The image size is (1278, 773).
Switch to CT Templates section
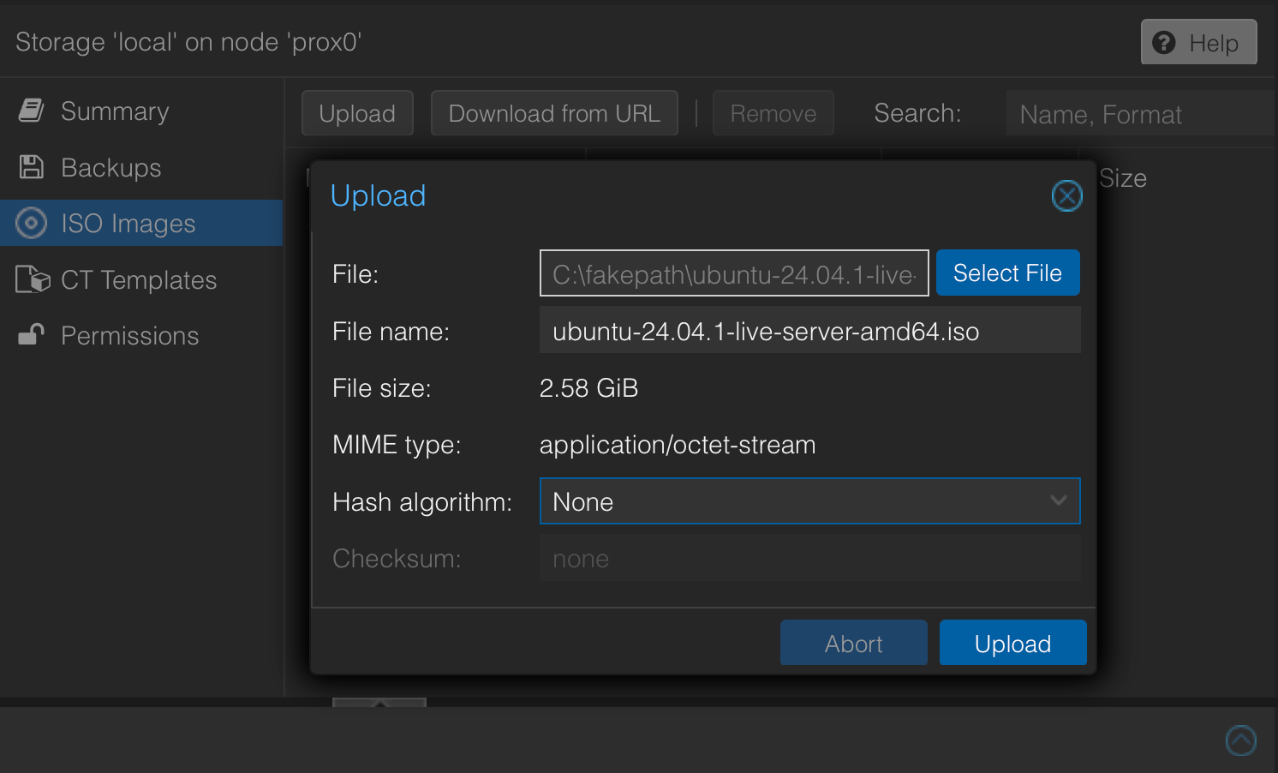click(139, 280)
